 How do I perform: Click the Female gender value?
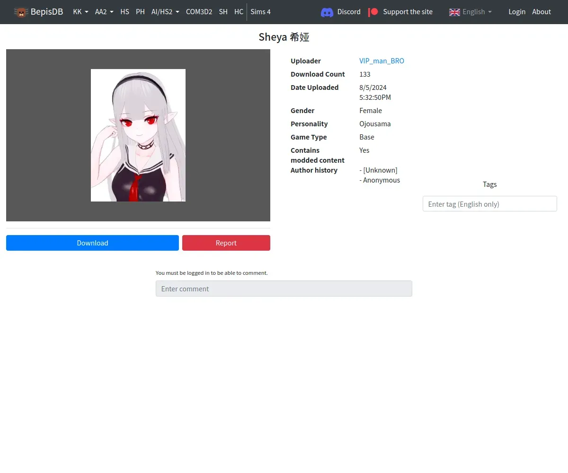pos(371,111)
